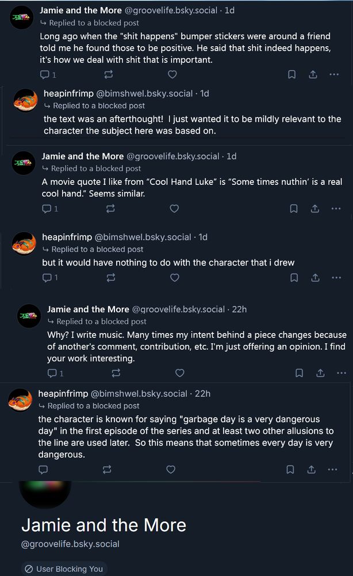Expand more options on the "garbage day" post
The height and width of the screenshot is (576, 353).
332,469
